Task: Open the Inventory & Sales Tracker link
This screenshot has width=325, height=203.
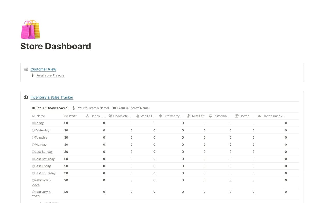Action: click(52, 97)
